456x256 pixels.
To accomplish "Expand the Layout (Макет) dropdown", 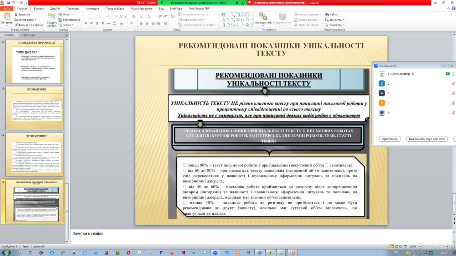I will 67,15.
